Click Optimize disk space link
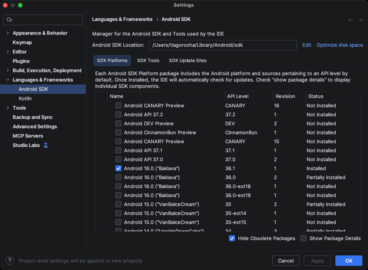This screenshot has height=270, width=368. click(x=340, y=45)
